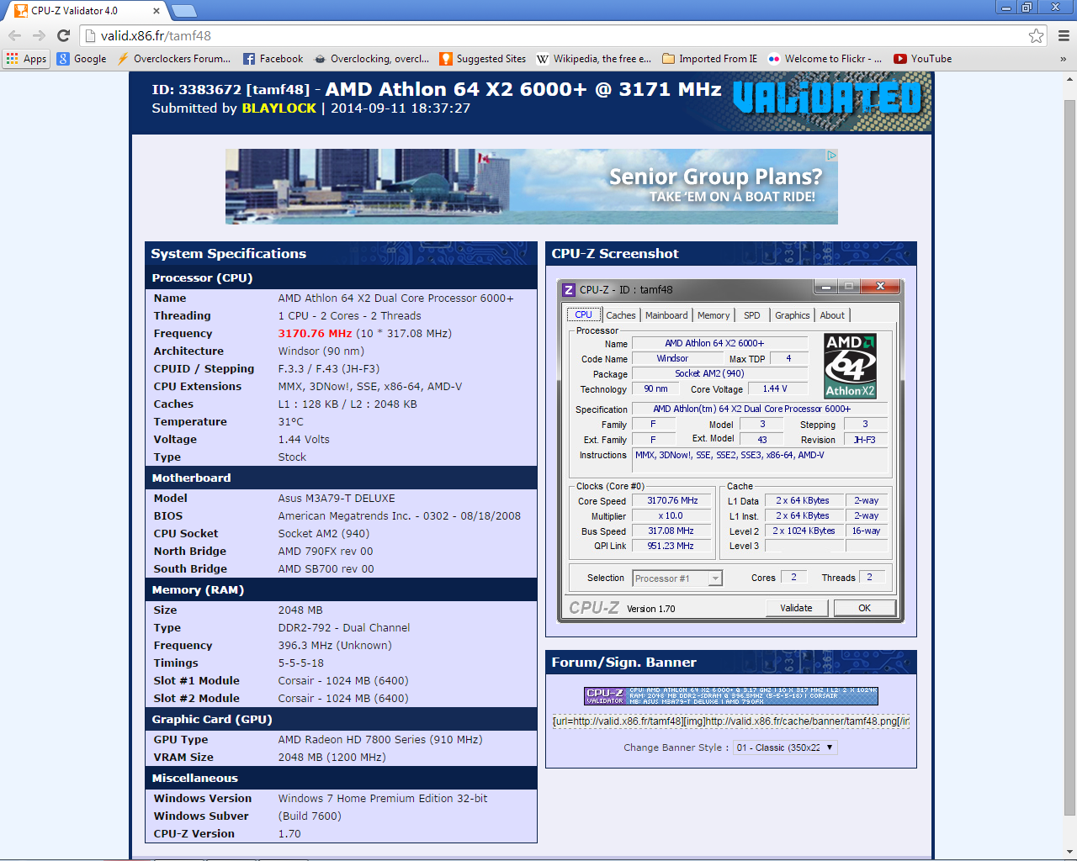
Task: Switch to the Caches tab in CPU-Z
Action: [x=621, y=315]
